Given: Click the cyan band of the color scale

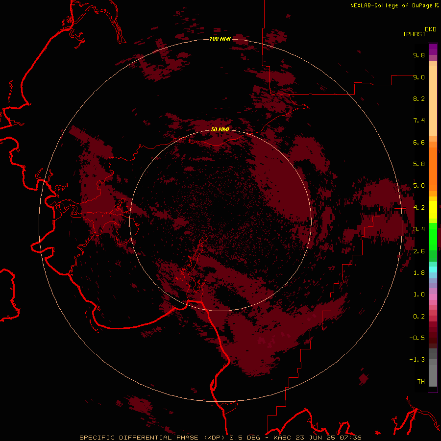Looking at the screenshot, I should [x=433, y=269].
